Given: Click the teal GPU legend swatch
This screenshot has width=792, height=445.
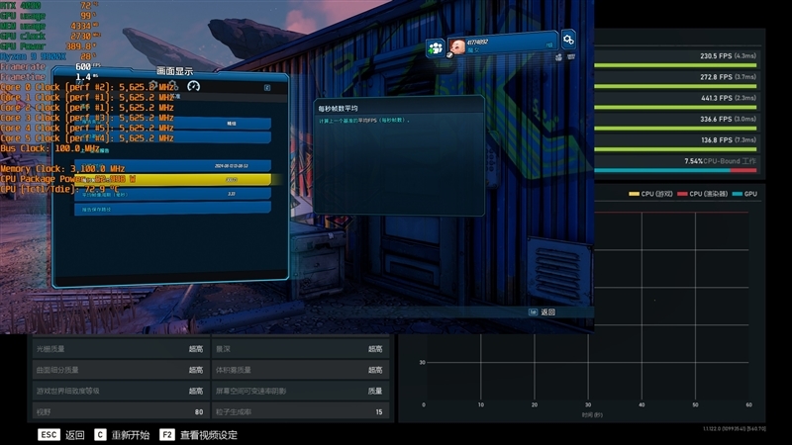Looking at the screenshot, I should pos(737,194).
